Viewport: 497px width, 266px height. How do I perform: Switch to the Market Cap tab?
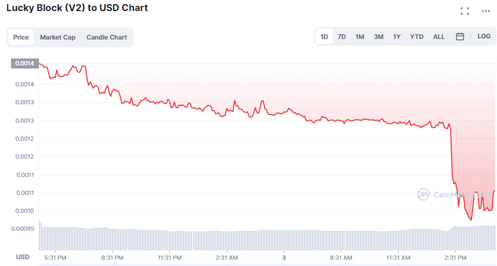(58, 37)
